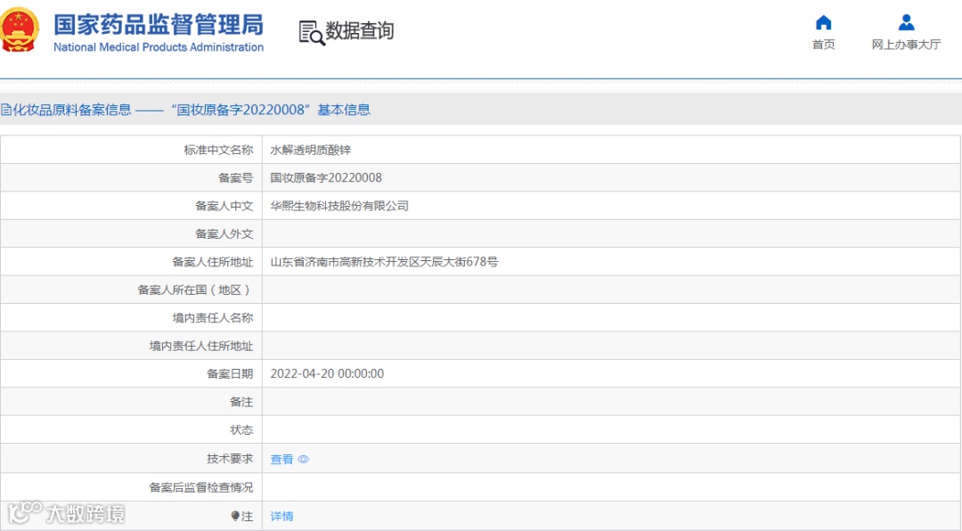Select the value 水解透明质酸锌

click(311, 150)
